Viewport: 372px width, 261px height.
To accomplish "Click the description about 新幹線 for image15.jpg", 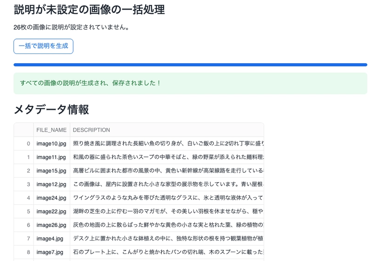I will click(167, 171).
